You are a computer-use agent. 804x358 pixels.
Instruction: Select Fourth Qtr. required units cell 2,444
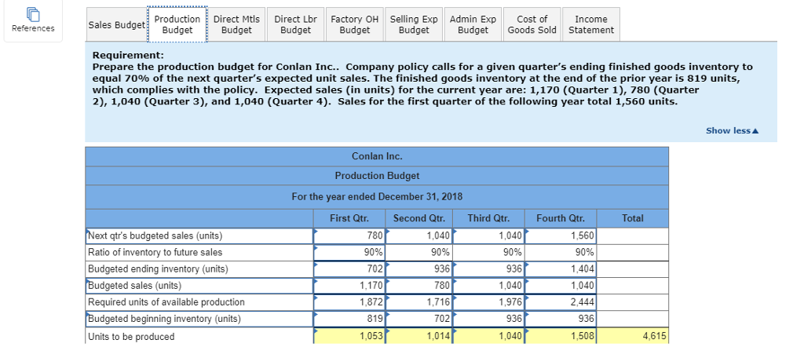[561, 302]
